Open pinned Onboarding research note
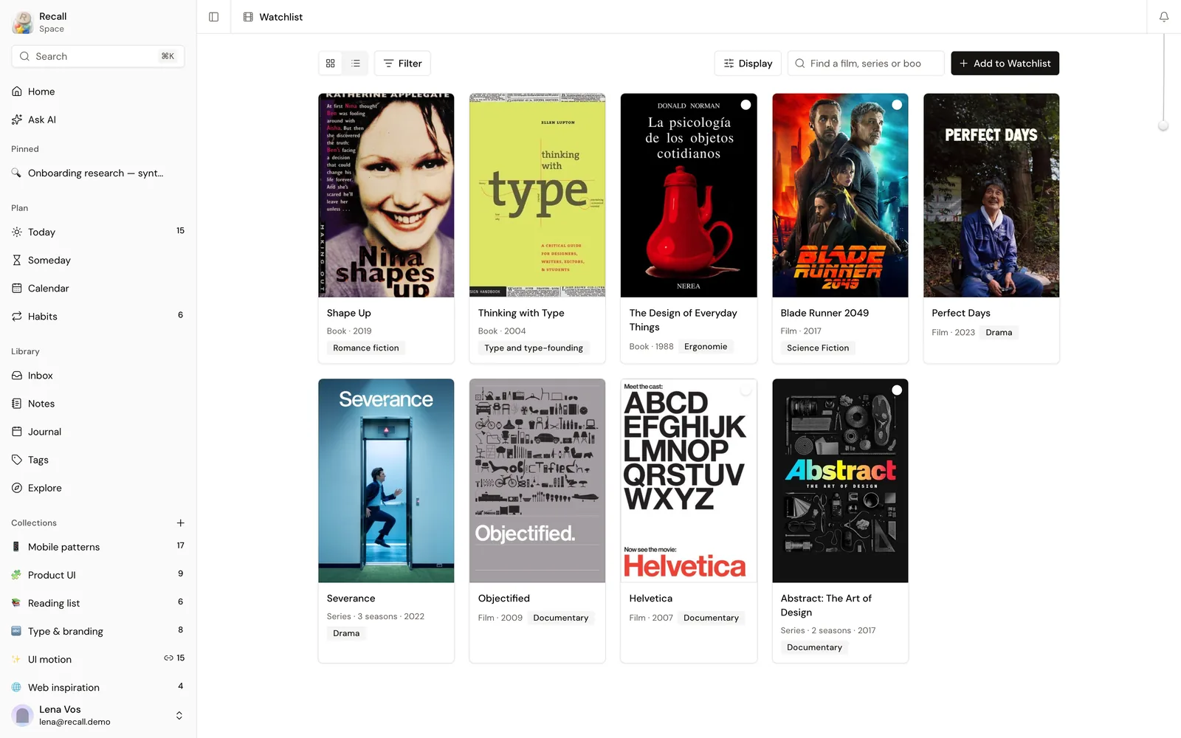Viewport: 1181px width, 738px height. [x=98, y=173]
